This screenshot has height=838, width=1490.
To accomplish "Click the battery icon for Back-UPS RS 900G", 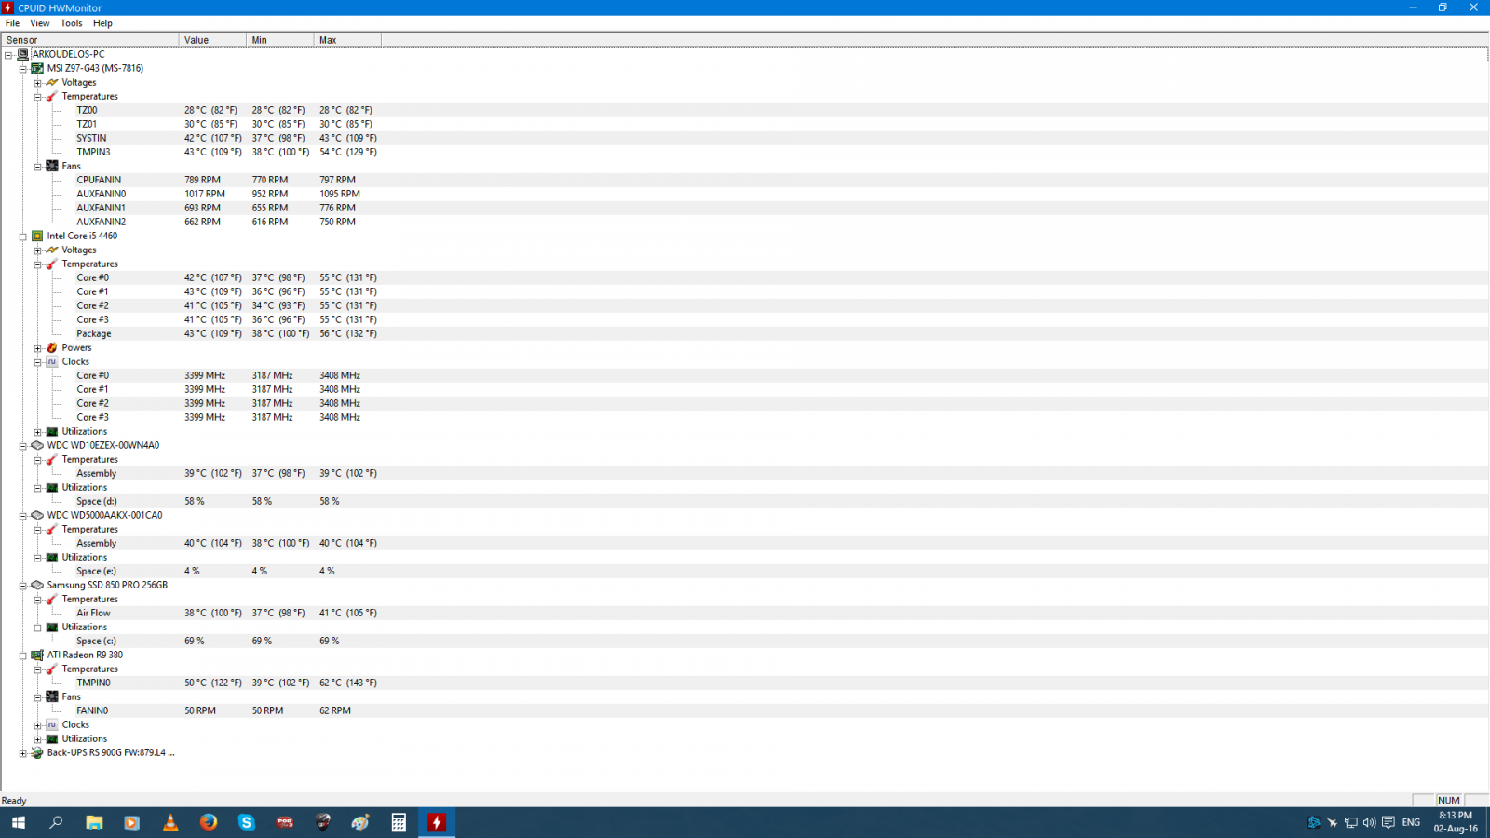I will pyautogui.click(x=37, y=752).
